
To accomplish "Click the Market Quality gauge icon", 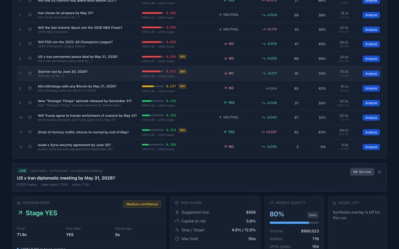I will click(x=271, y=203).
